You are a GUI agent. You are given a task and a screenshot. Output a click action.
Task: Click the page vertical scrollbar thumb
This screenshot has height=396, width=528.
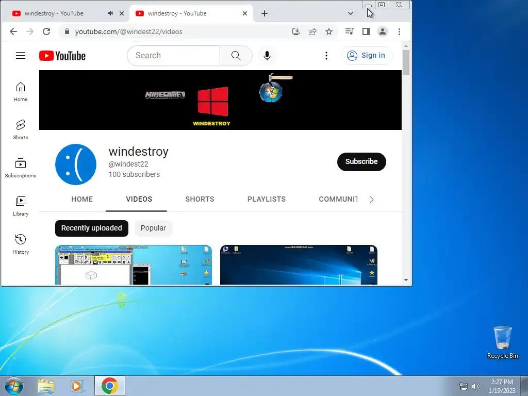tap(406, 62)
